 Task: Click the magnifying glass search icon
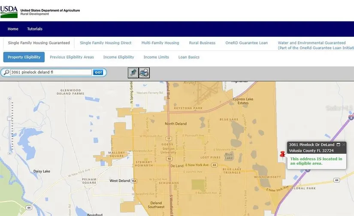[x=6, y=72]
